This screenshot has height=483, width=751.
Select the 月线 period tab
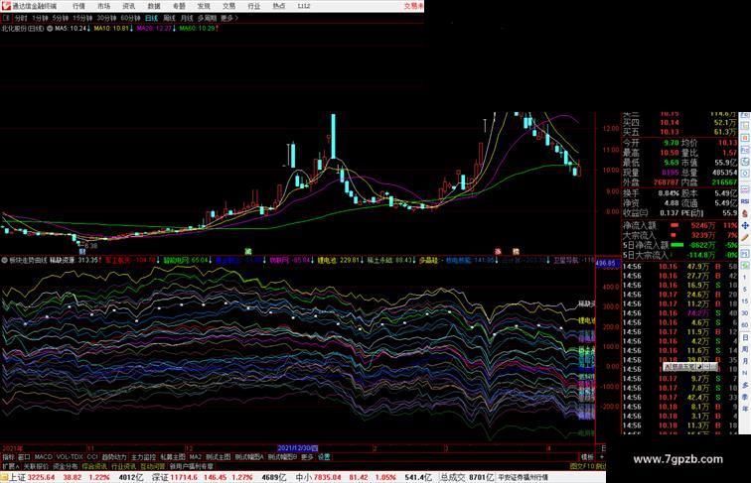[187, 18]
